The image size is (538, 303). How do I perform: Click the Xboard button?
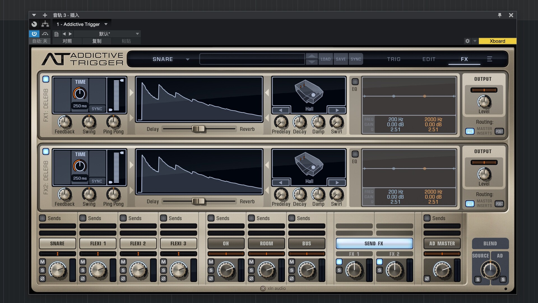[x=497, y=41]
